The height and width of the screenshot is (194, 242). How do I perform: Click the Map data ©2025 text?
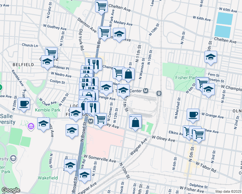[228, 191]
